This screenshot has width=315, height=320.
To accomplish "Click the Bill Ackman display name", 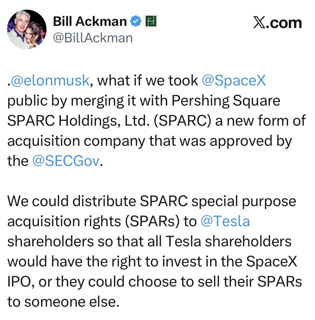I will click(x=90, y=21).
